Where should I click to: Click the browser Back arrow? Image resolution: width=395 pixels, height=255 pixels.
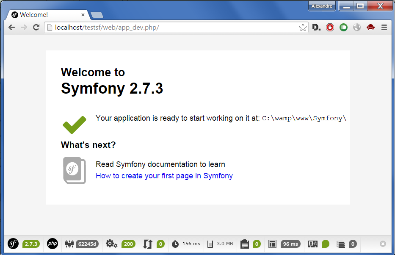pyautogui.click(x=11, y=27)
